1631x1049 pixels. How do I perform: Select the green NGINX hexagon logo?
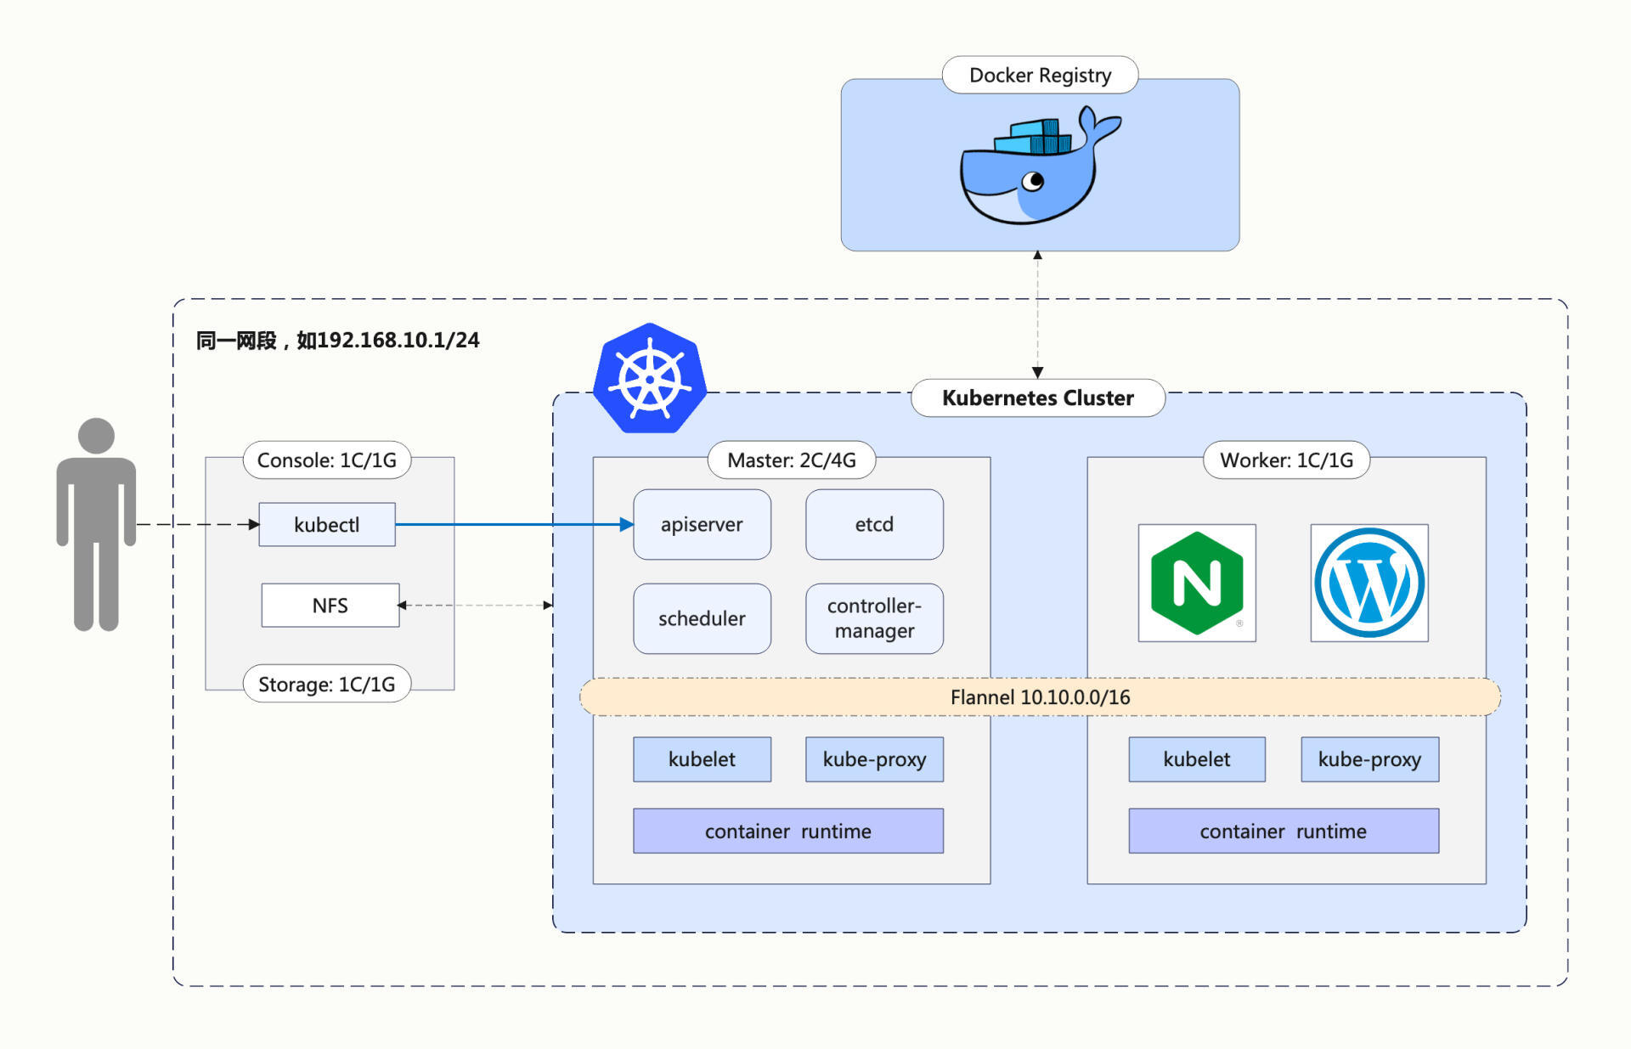point(1196,584)
